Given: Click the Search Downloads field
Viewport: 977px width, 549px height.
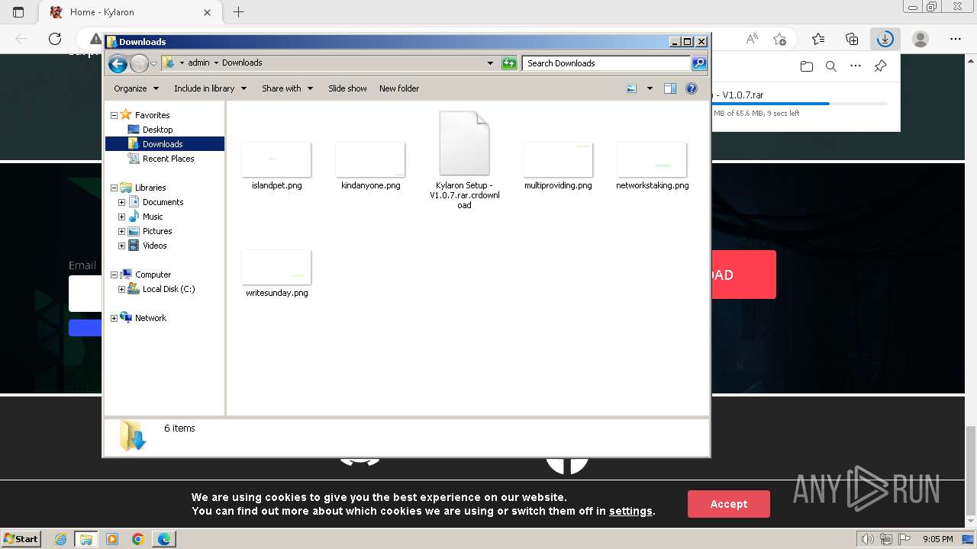Looking at the screenshot, I should (x=606, y=63).
